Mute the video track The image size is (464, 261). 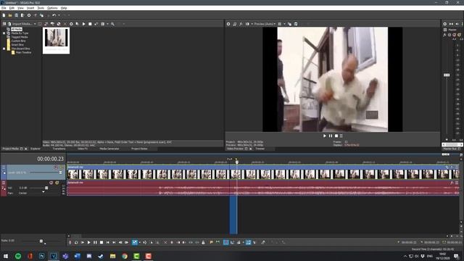point(56,167)
